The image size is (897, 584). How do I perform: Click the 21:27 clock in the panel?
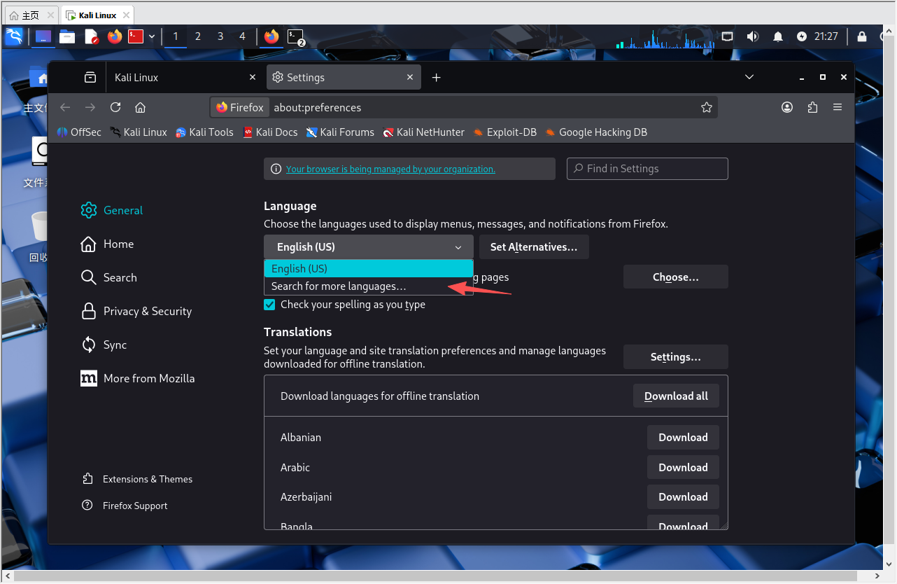pos(826,36)
